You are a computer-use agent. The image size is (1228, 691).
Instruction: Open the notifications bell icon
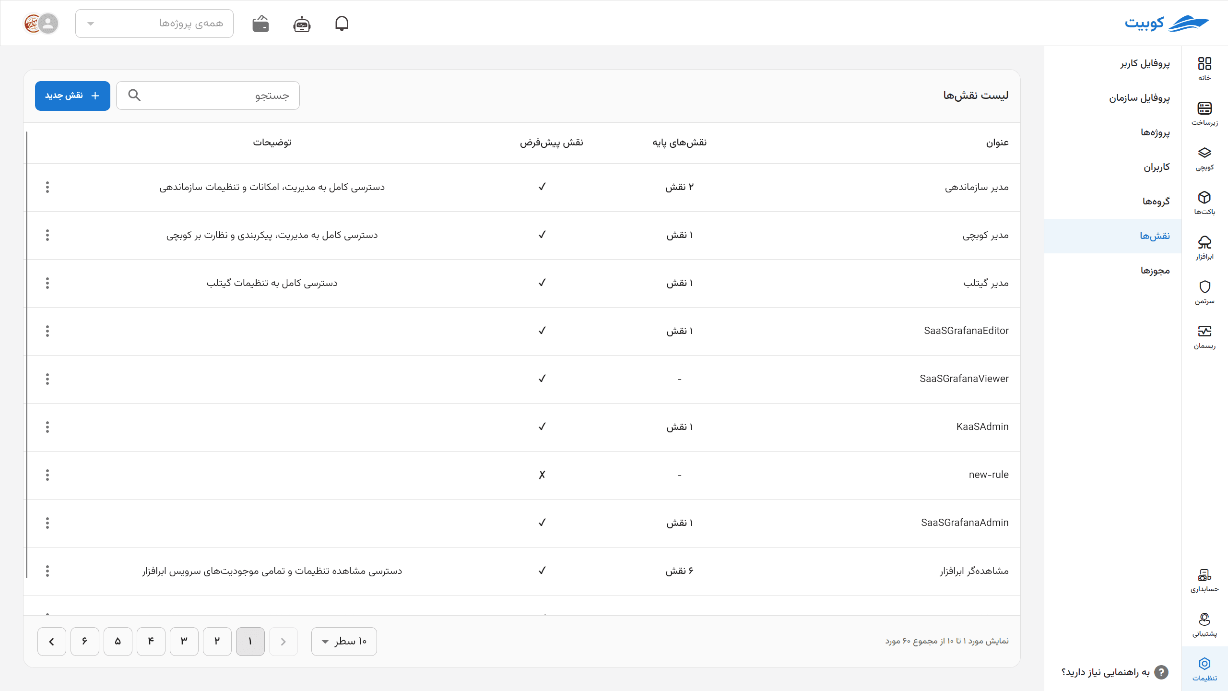[342, 24]
